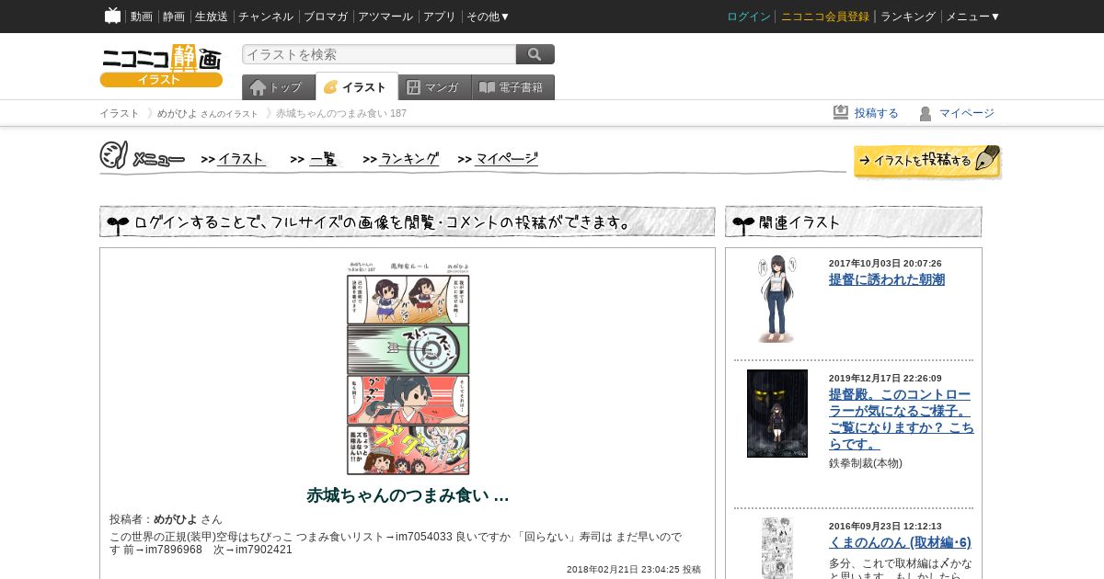Click ニコニコ会員登録 link

(x=825, y=17)
